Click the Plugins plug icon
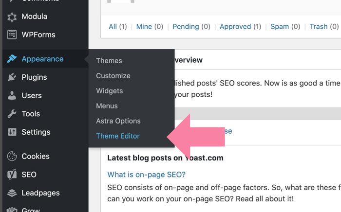Image resolution: width=341 pixels, height=212 pixels. pyautogui.click(x=12, y=77)
